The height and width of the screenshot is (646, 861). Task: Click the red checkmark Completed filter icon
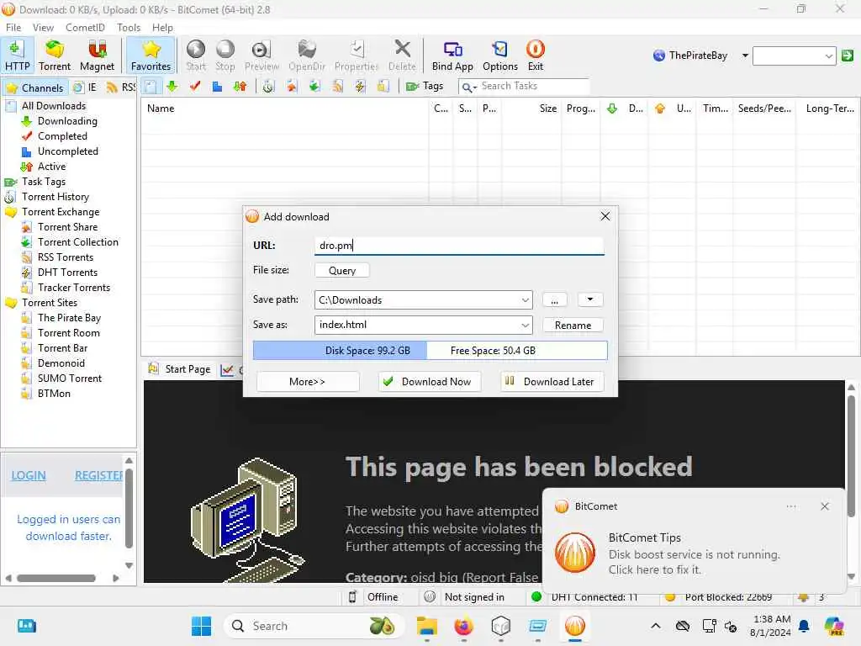pos(195,87)
